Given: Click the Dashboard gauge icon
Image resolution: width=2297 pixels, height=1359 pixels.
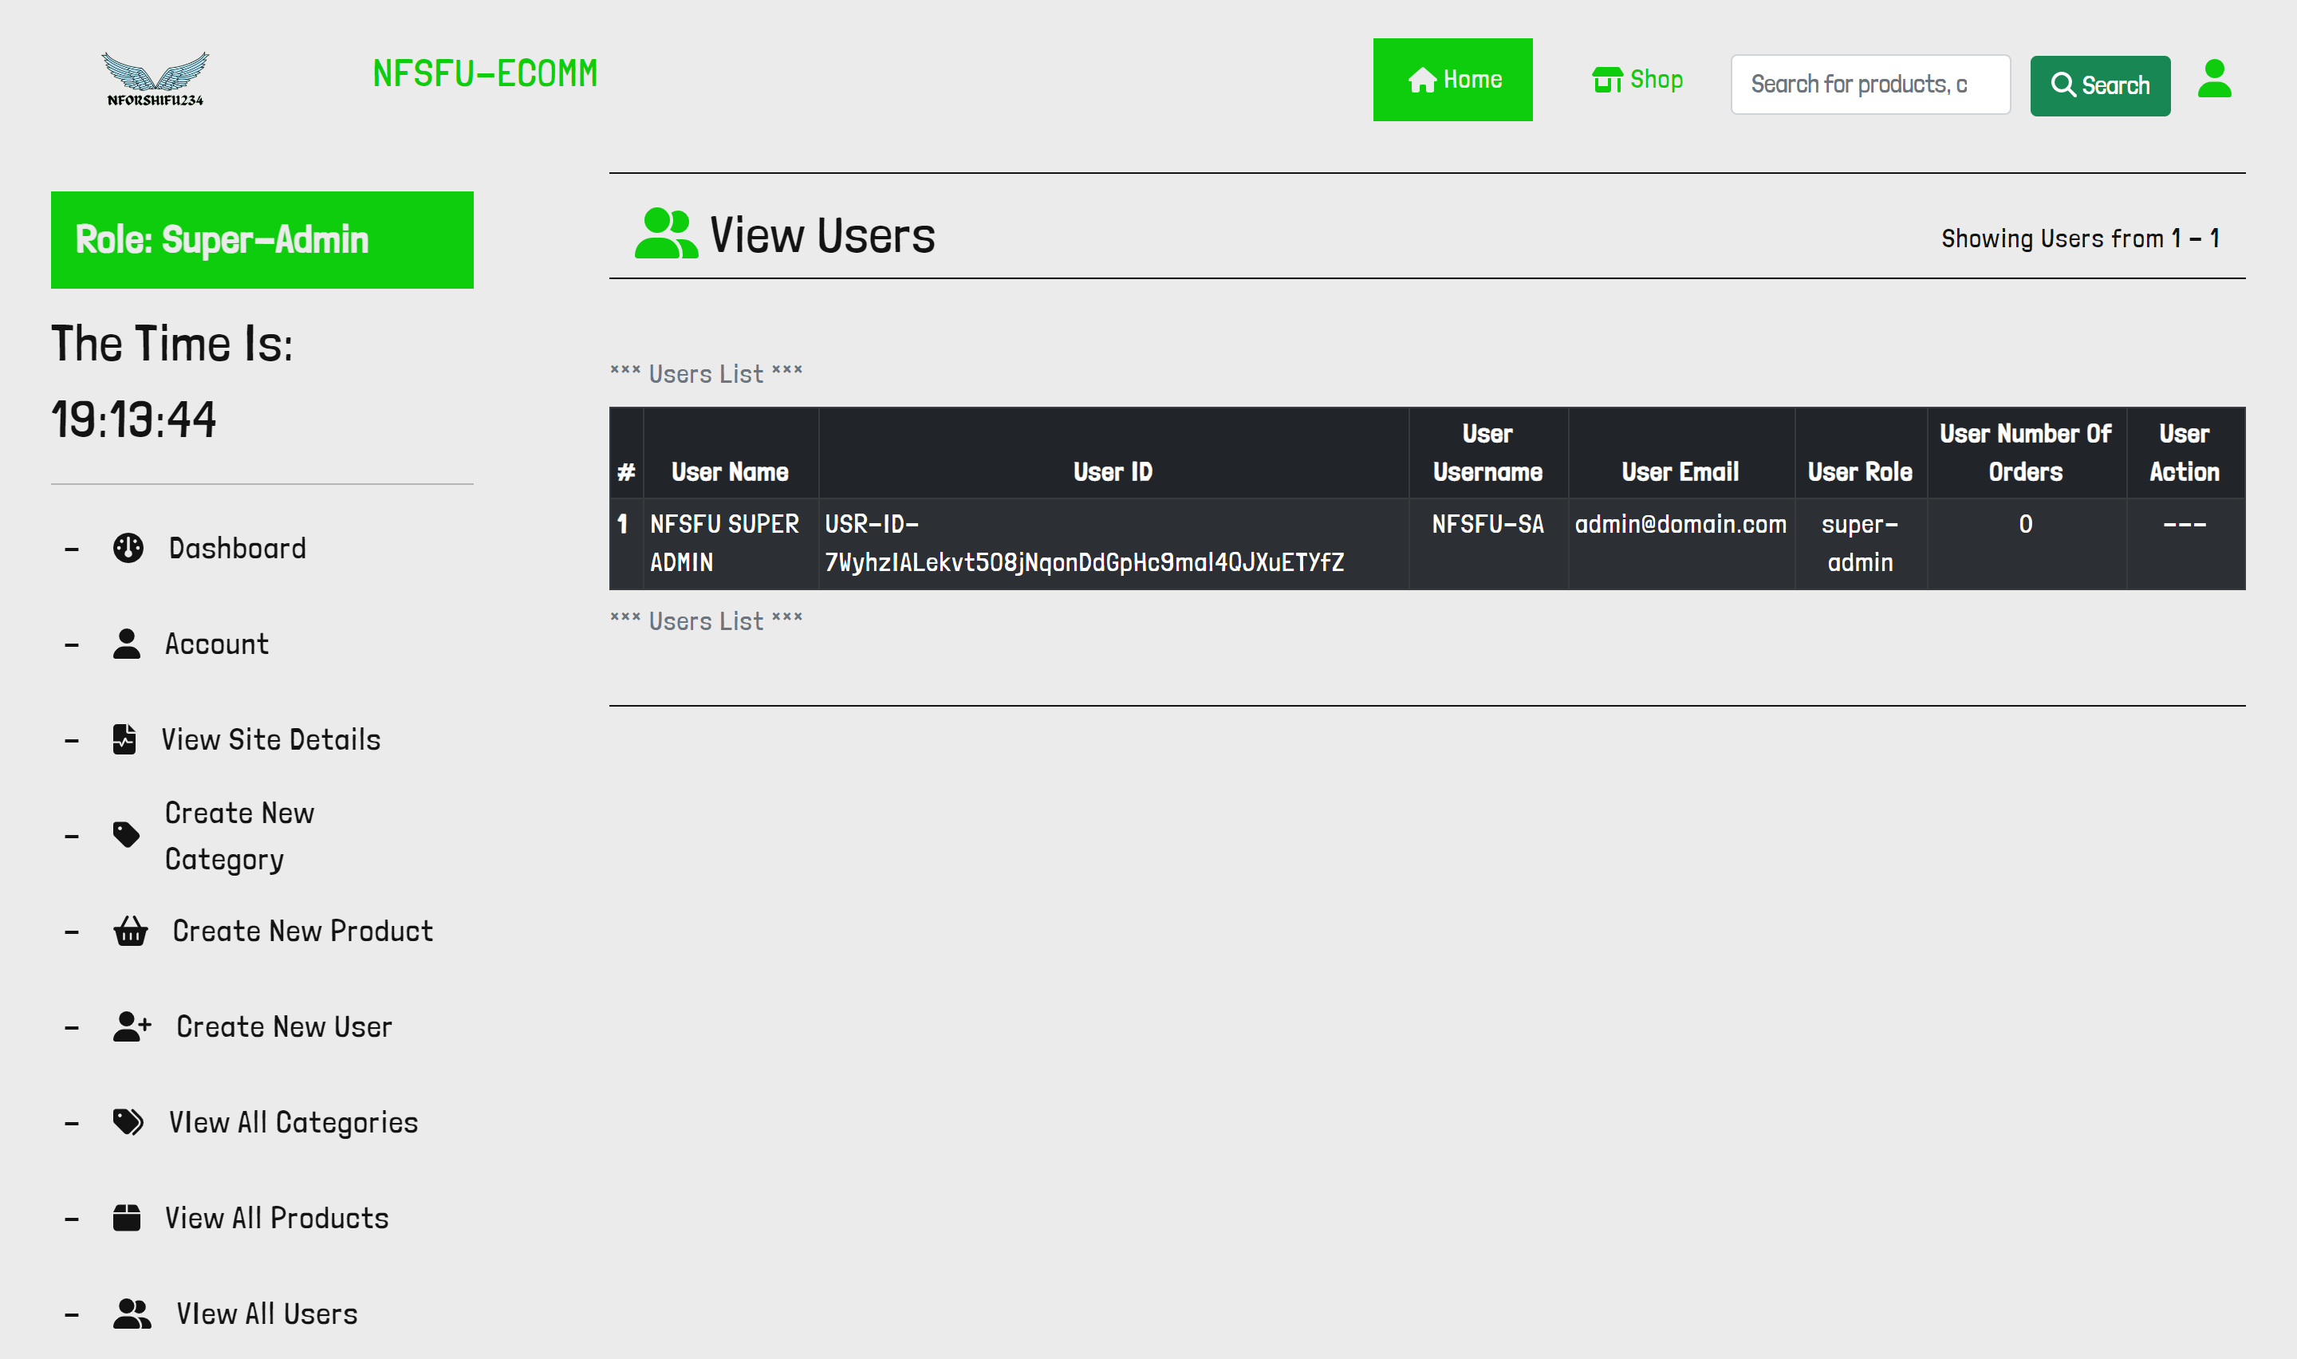Looking at the screenshot, I should (x=128, y=548).
